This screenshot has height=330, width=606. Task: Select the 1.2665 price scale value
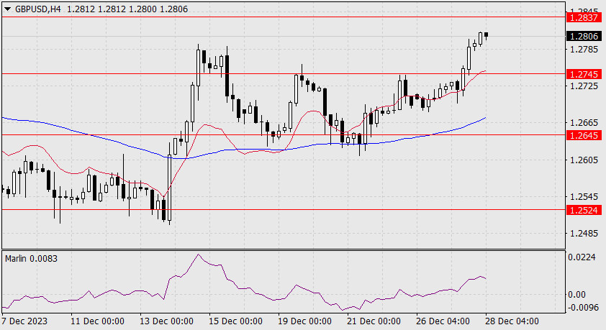coord(584,123)
